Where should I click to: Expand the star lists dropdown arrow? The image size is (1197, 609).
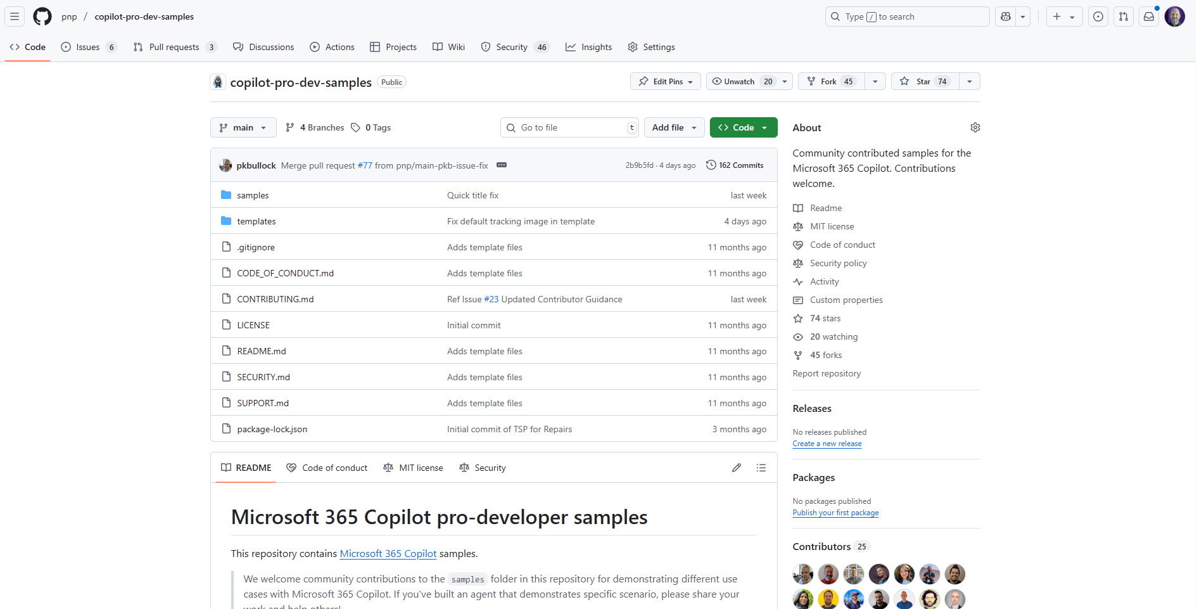click(x=970, y=81)
